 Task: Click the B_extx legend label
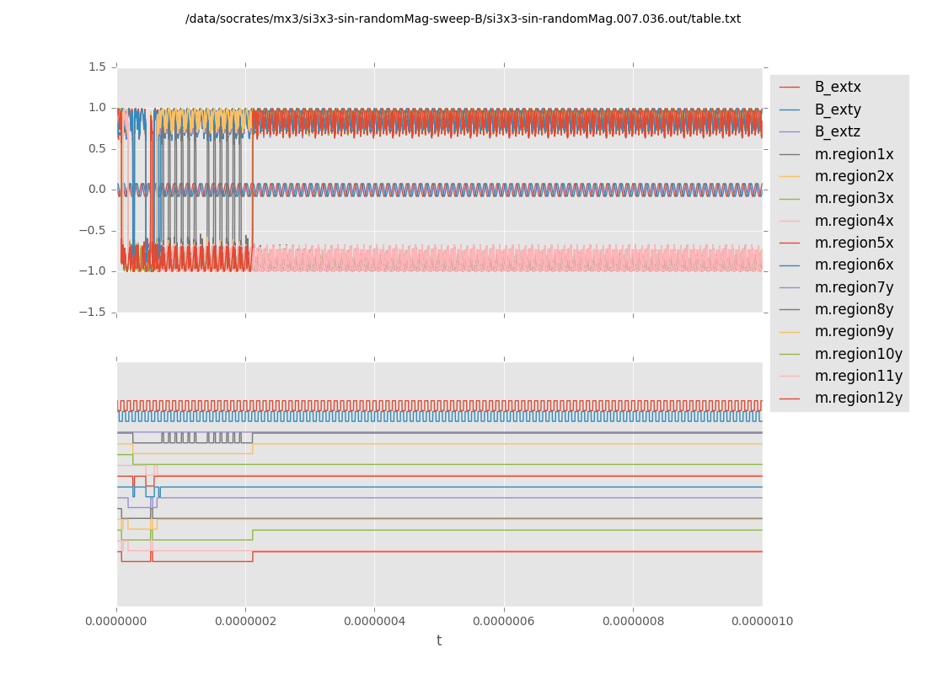pyautogui.click(x=837, y=87)
